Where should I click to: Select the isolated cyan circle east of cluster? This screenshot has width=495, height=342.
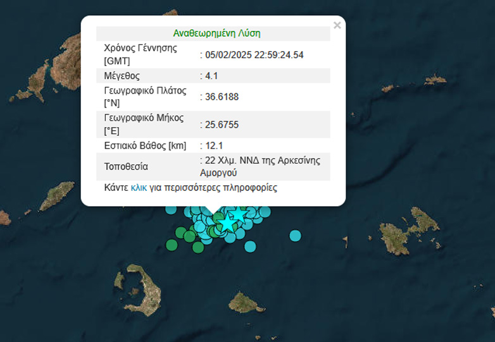[x=295, y=236]
